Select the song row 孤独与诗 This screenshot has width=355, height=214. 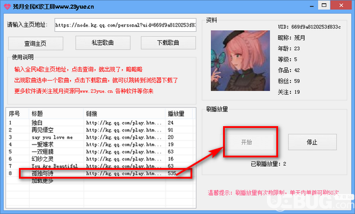coord(101,173)
